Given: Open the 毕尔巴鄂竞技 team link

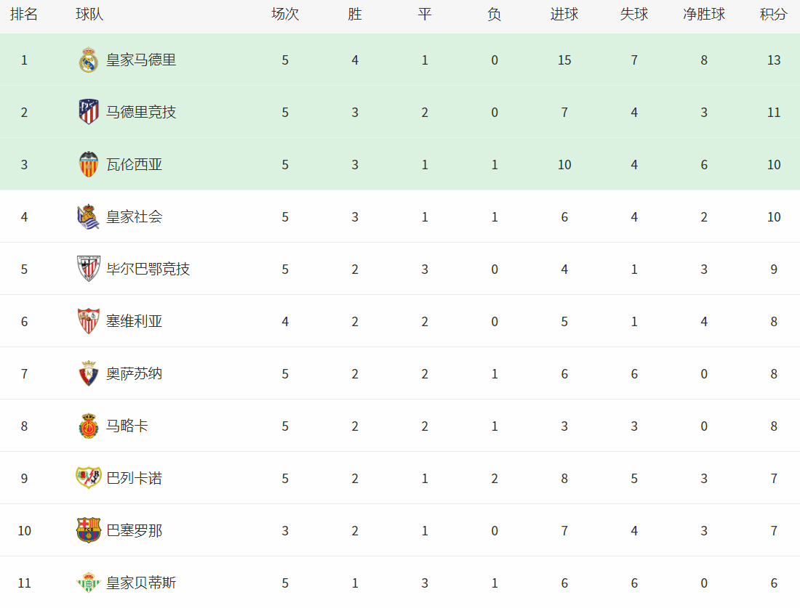Looking at the screenshot, I should 148,269.
